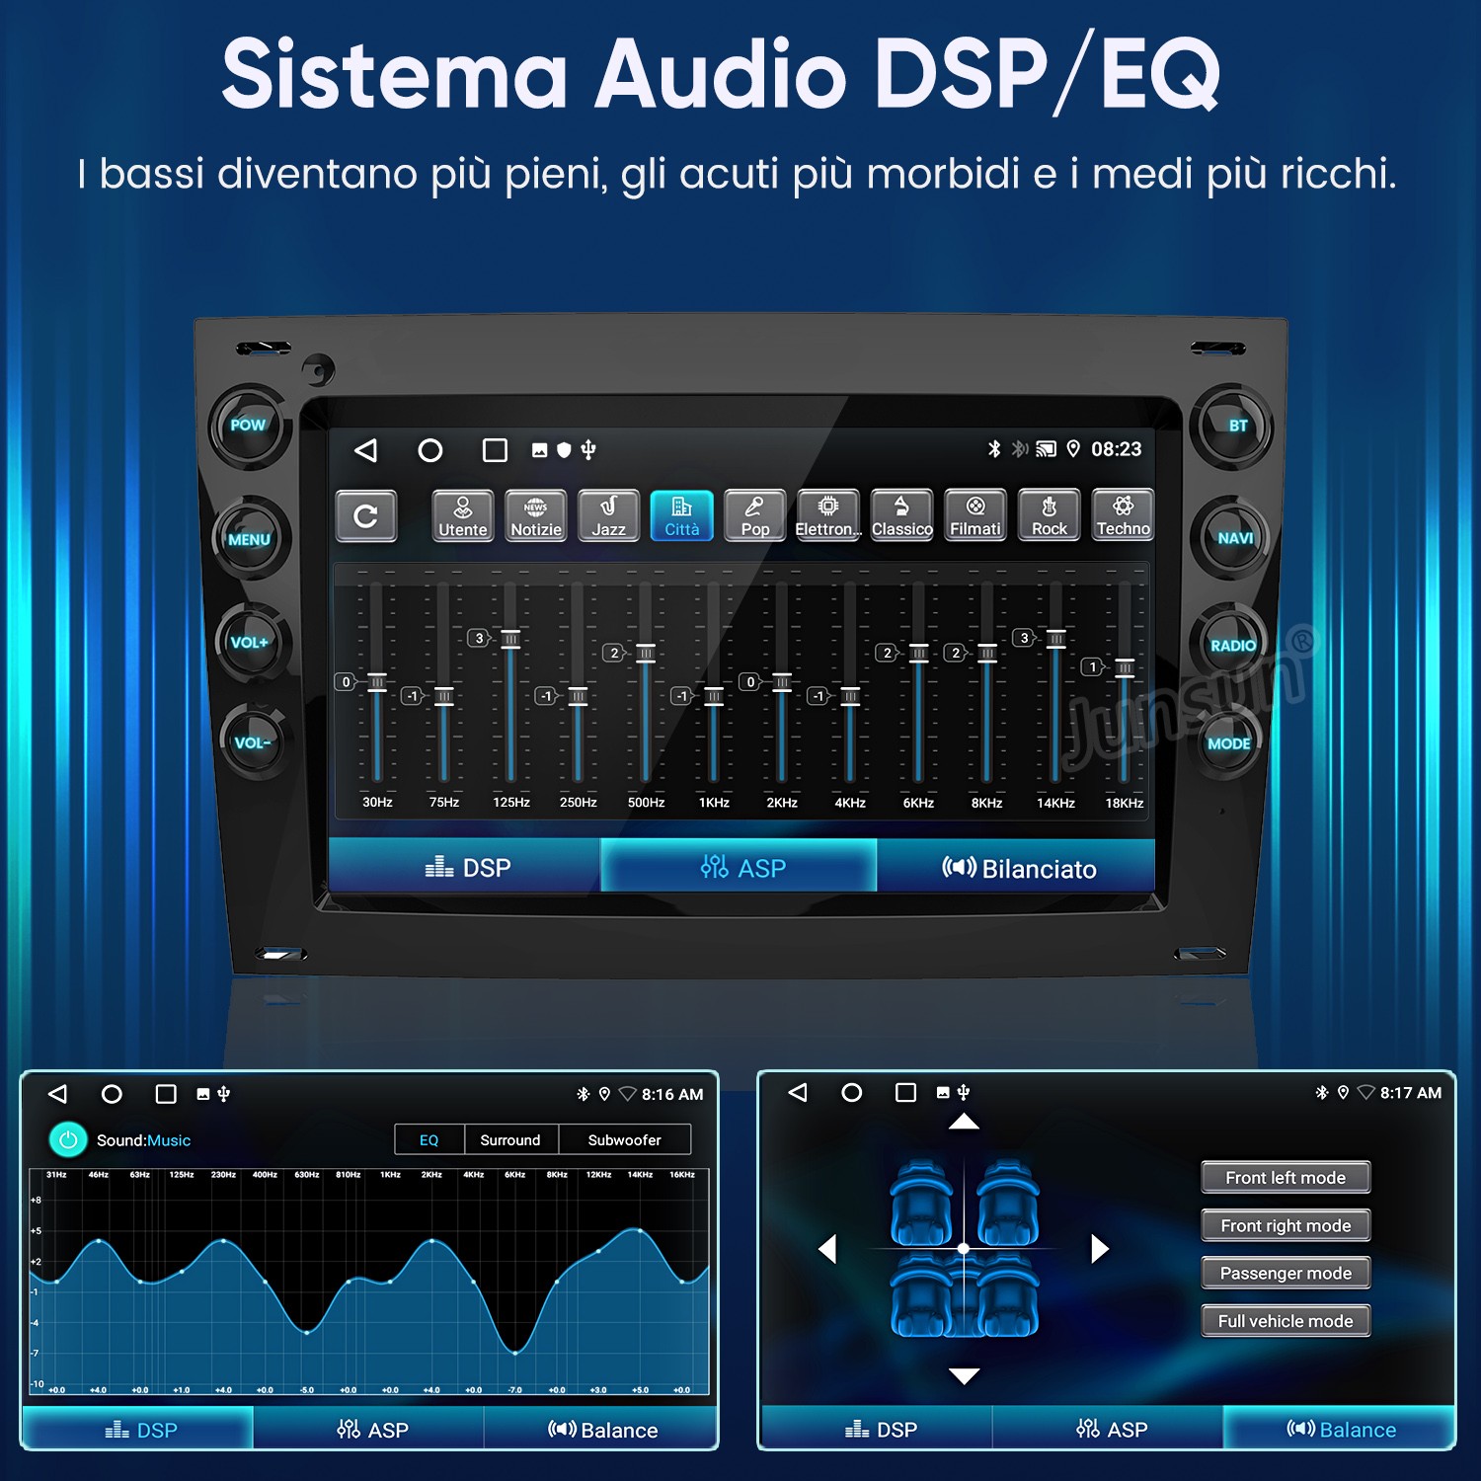Open the Bilanciato tab
This screenshot has width=1481, height=1481.
click(1016, 867)
